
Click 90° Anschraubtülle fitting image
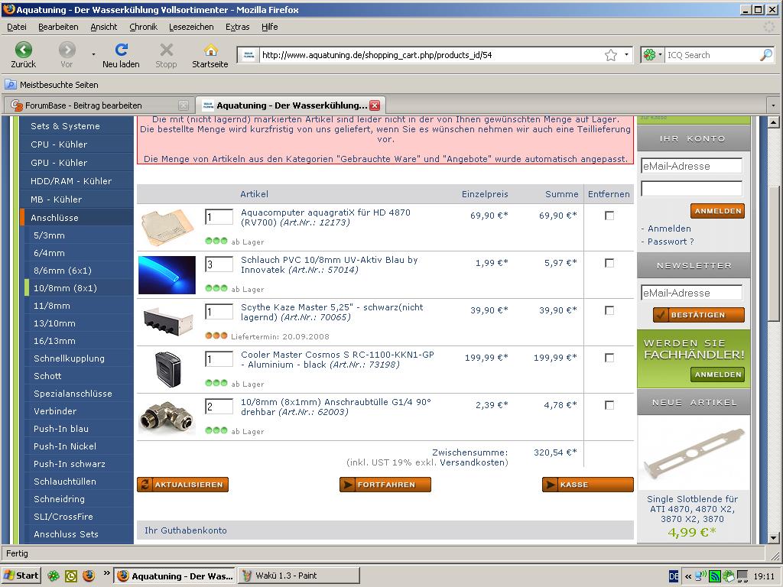coord(167,417)
